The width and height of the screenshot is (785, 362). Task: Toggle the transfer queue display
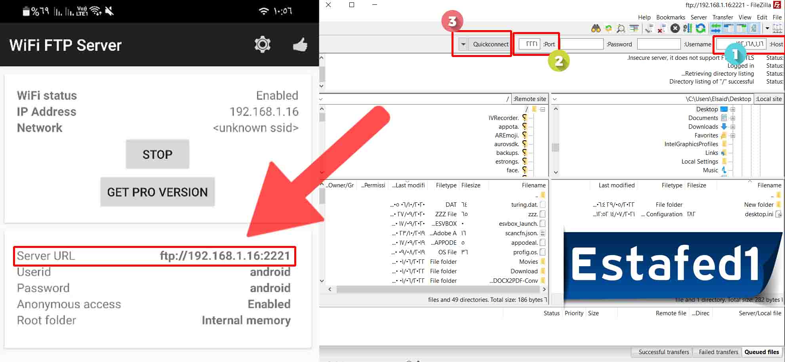click(x=716, y=28)
